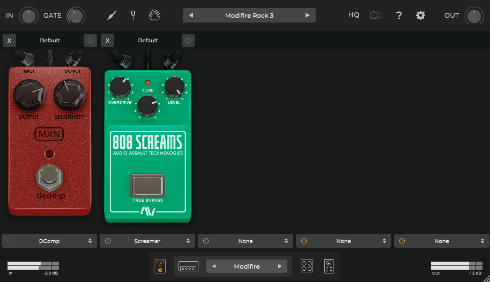This screenshot has height=282, width=490.
Task: Open the MIDI connector settings icon
Action: pyautogui.click(x=154, y=15)
